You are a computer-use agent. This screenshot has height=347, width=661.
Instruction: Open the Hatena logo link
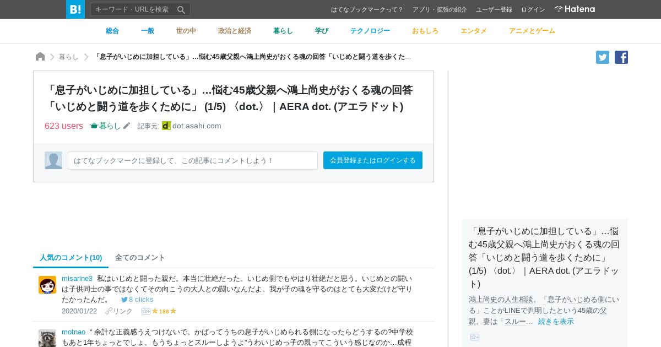click(575, 9)
